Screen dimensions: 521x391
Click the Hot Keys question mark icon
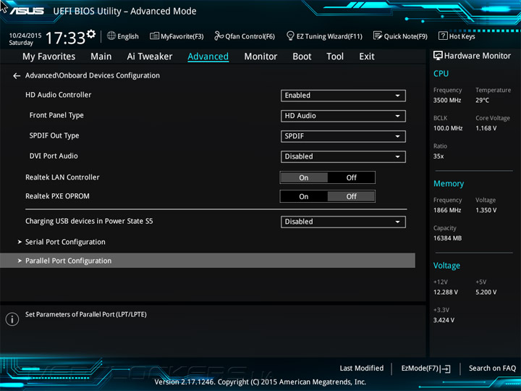[x=443, y=35]
